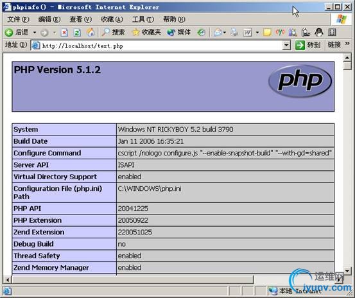Click the horizontal scrollbar left arrow
The height and width of the screenshot is (298, 355).
point(8,280)
